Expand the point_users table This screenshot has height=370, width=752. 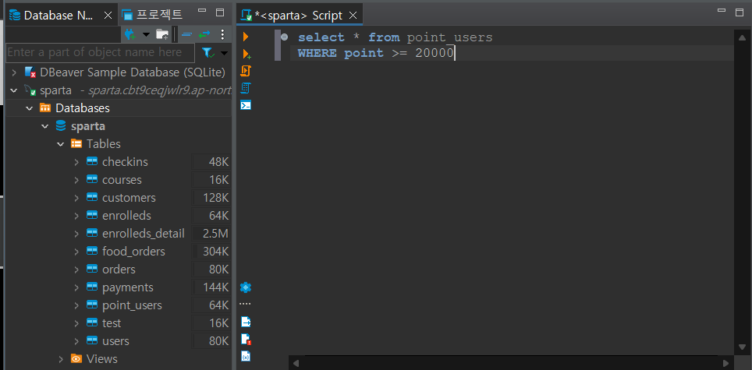point(76,305)
